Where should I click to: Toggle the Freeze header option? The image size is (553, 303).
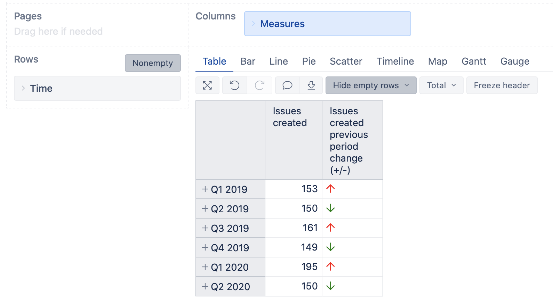(502, 85)
